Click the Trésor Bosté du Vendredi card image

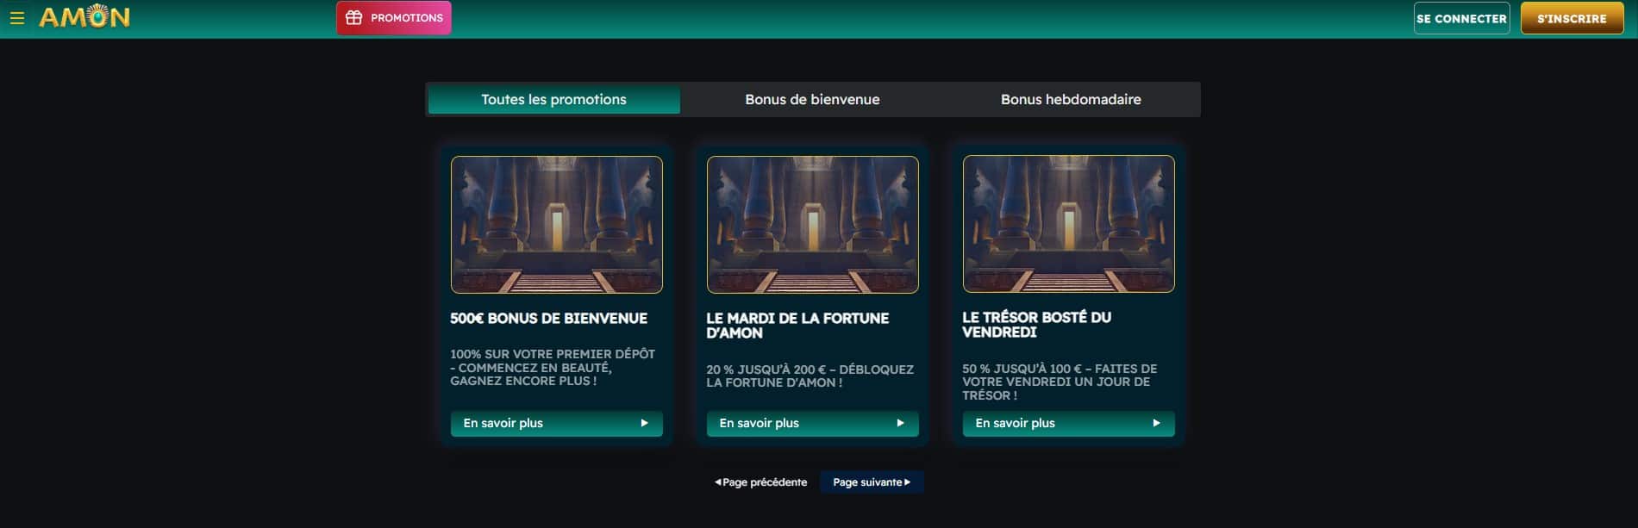pyautogui.click(x=1068, y=224)
